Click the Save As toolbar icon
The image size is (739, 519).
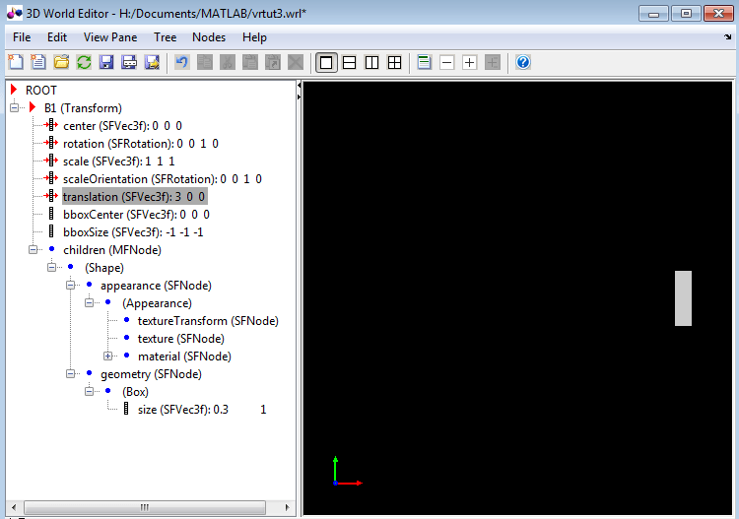(x=129, y=62)
